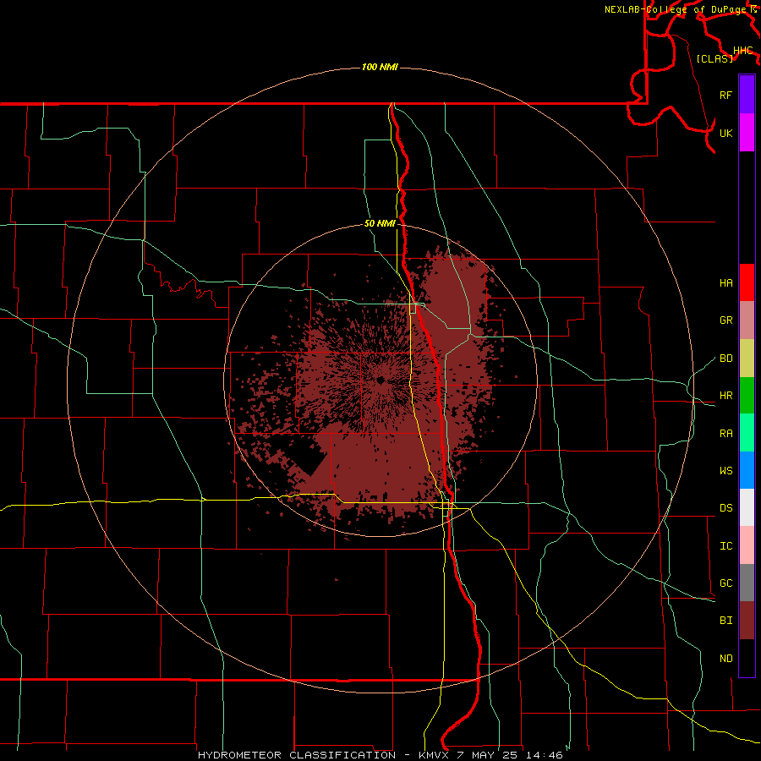
Task: Click the gray GC color swatch
Action: (x=747, y=583)
